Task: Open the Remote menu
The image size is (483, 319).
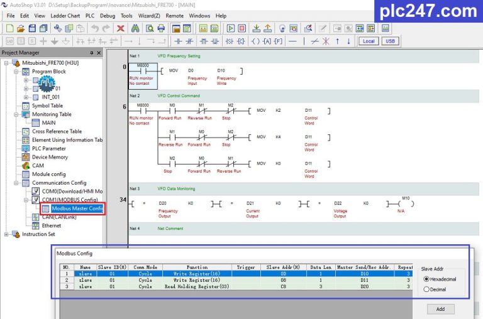Action: pyautogui.click(x=174, y=16)
